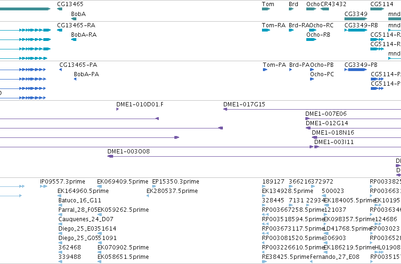Click the DME1-010D01.F clone label
Viewport: 401px width, 264px height.
tap(140, 104)
